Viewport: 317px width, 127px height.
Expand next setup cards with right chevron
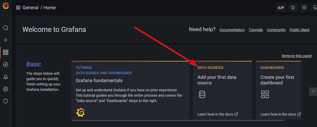313,92
